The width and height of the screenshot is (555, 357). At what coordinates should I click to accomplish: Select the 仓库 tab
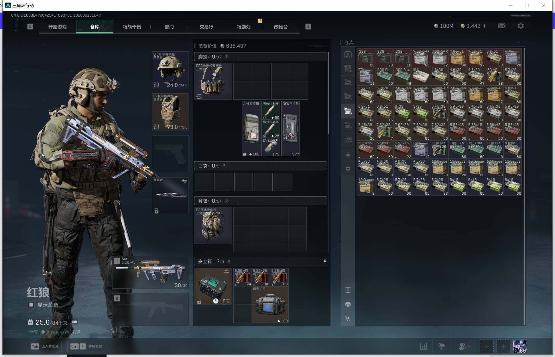pos(95,27)
